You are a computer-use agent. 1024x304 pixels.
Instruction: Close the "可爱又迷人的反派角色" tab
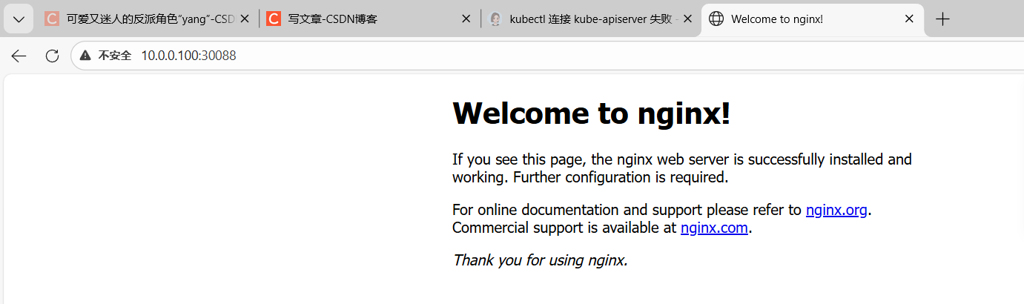(x=245, y=19)
